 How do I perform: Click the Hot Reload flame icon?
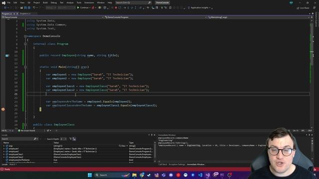(93, 8)
